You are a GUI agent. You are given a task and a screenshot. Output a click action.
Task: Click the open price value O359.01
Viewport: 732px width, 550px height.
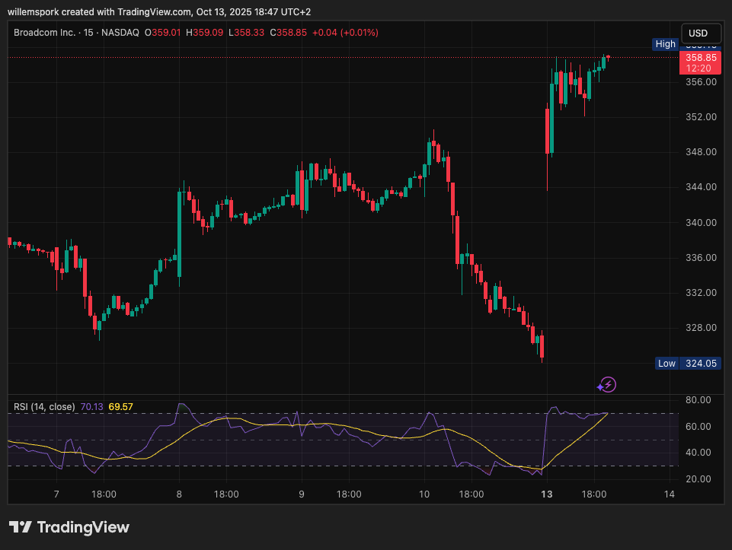(165, 33)
